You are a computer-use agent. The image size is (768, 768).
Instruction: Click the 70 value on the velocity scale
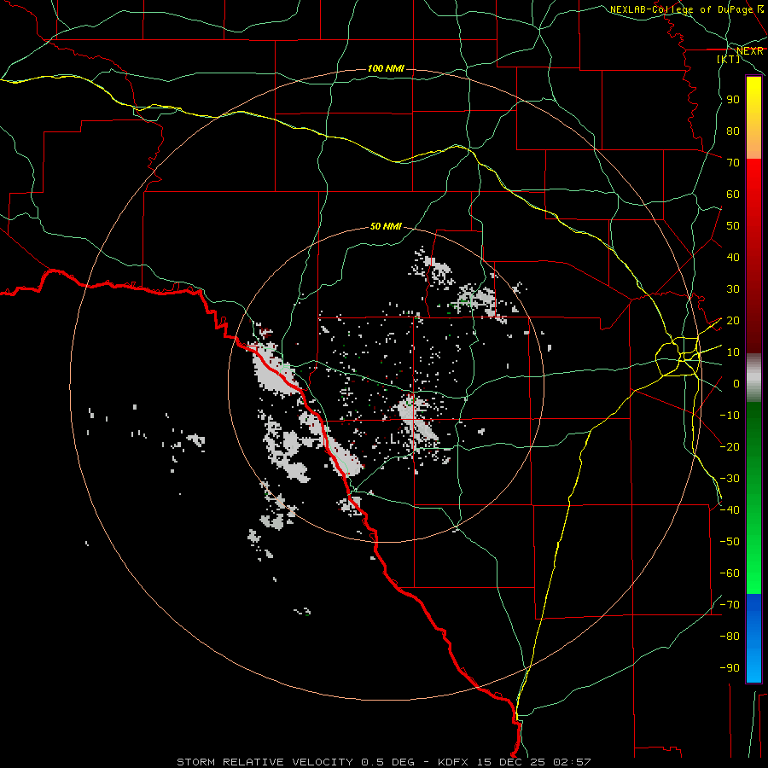click(x=733, y=163)
